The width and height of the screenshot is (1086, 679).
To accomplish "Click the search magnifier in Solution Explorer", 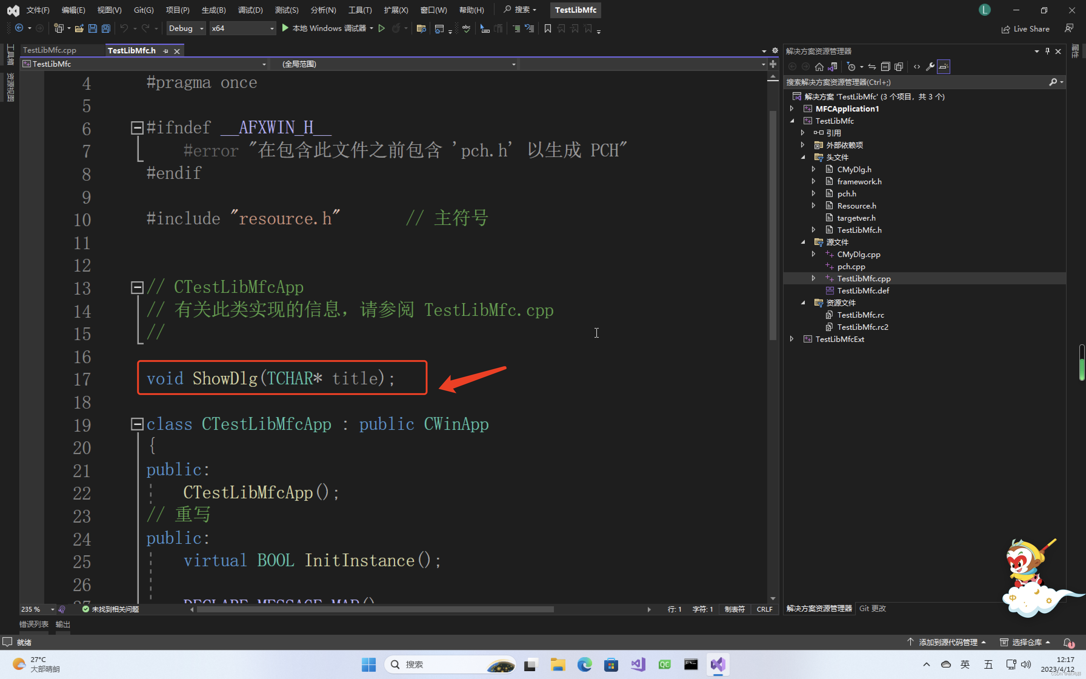I will click(1053, 82).
